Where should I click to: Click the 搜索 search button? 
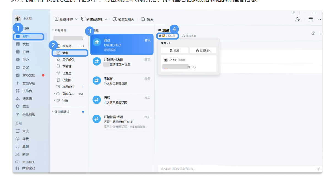pyautogui.click(x=147, y=19)
